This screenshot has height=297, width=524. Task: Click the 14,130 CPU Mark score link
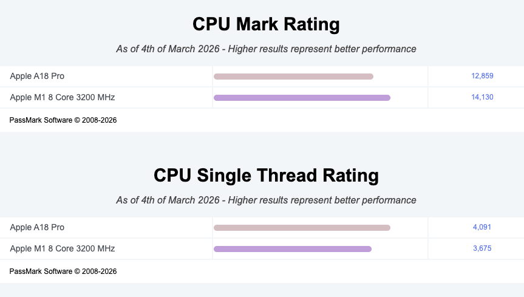(482, 97)
